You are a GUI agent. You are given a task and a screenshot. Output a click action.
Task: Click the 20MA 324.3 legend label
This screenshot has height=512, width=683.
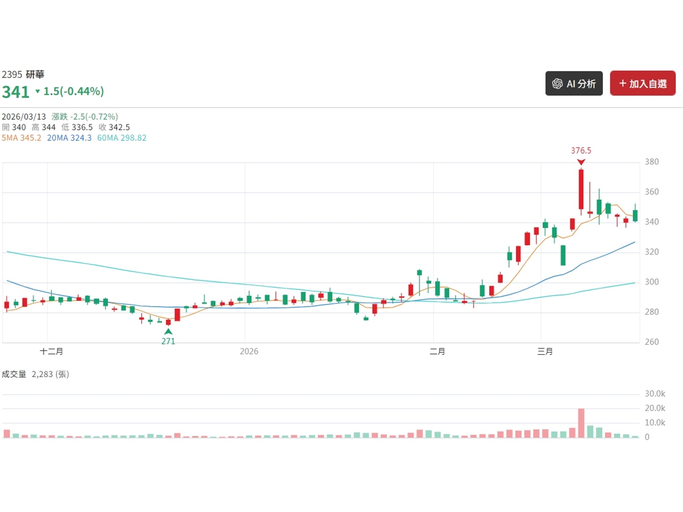(x=69, y=138)
